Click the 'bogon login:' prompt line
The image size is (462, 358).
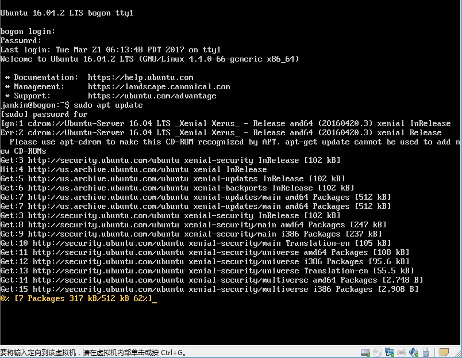(x=28, y=32)
